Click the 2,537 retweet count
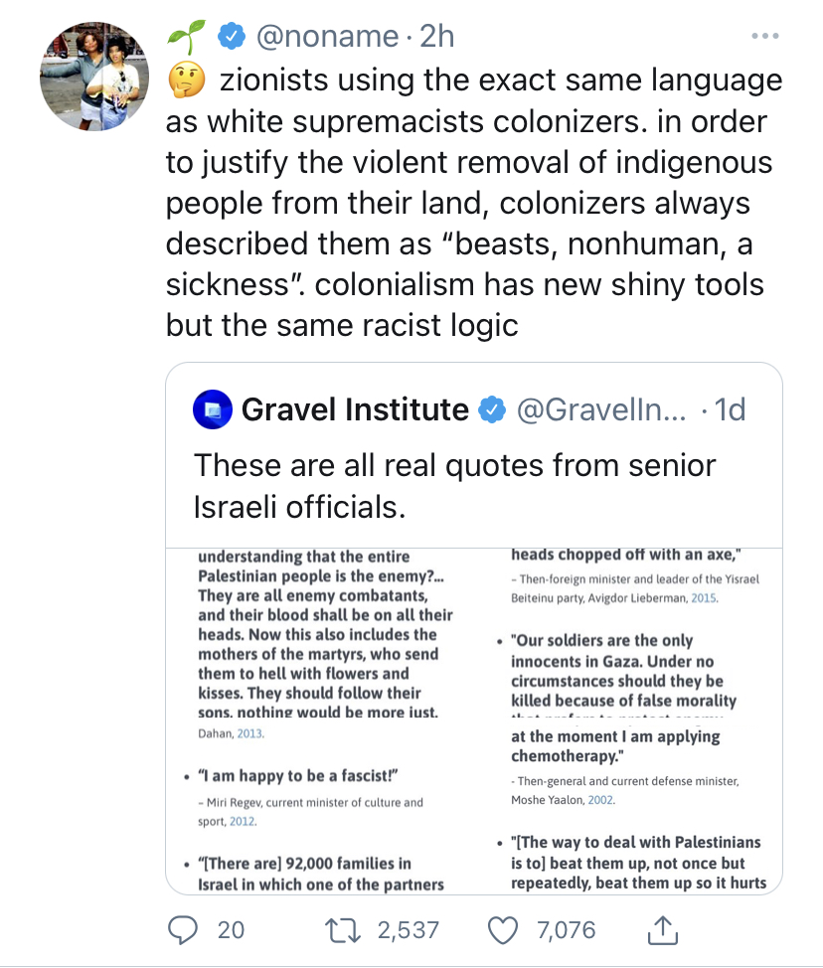The image size is (823, 968). point(409,930)
